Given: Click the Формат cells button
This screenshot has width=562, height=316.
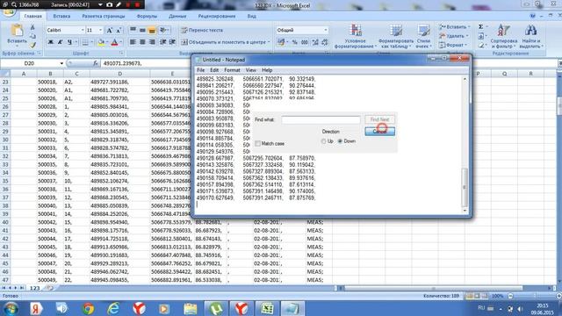Looking at the screenshot, I should click(x=453, y=45).
